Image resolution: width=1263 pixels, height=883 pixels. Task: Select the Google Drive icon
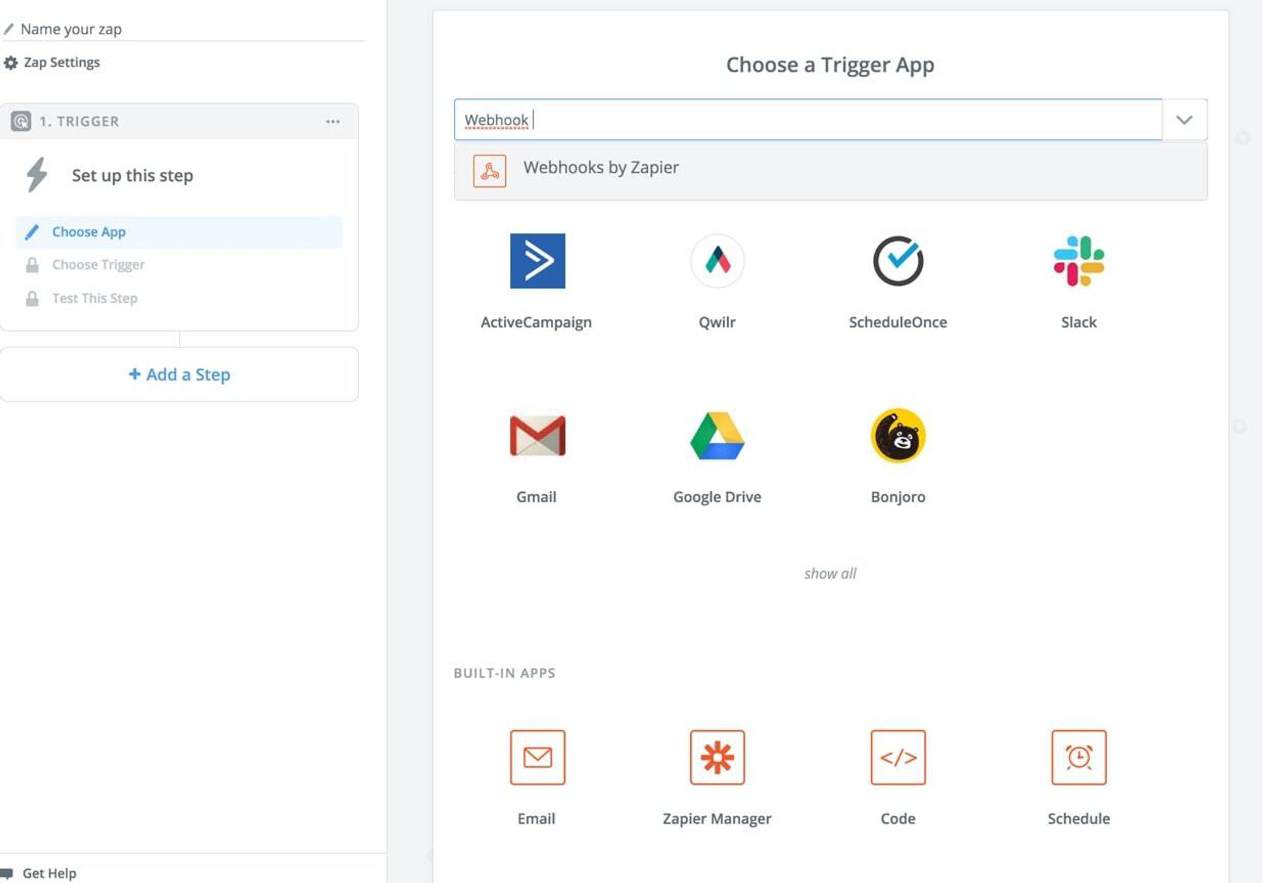coord(717,436)
